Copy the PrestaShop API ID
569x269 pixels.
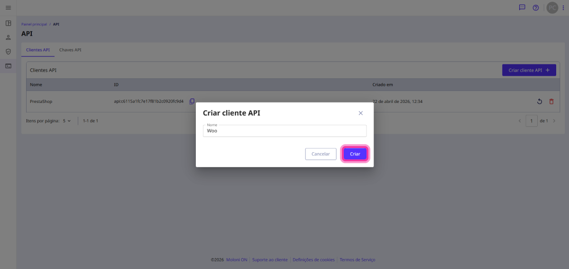tap(192, 101)
